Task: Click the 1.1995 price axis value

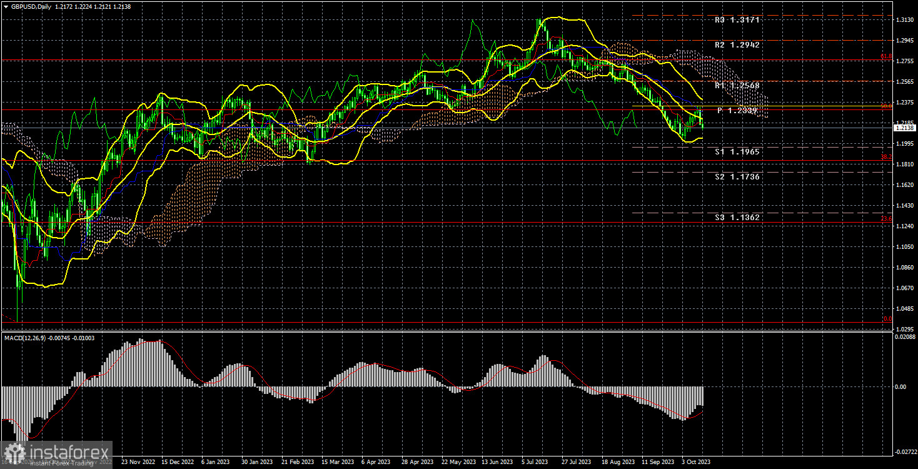Action: point(904,144)
